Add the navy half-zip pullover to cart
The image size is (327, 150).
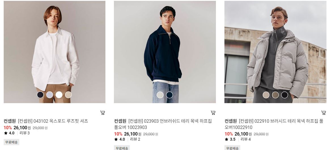pyautogui.click(x=213, y=113)
